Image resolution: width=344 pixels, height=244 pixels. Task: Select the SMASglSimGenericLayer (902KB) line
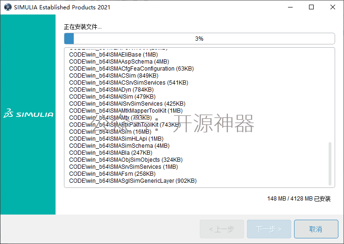click(133, 181)
